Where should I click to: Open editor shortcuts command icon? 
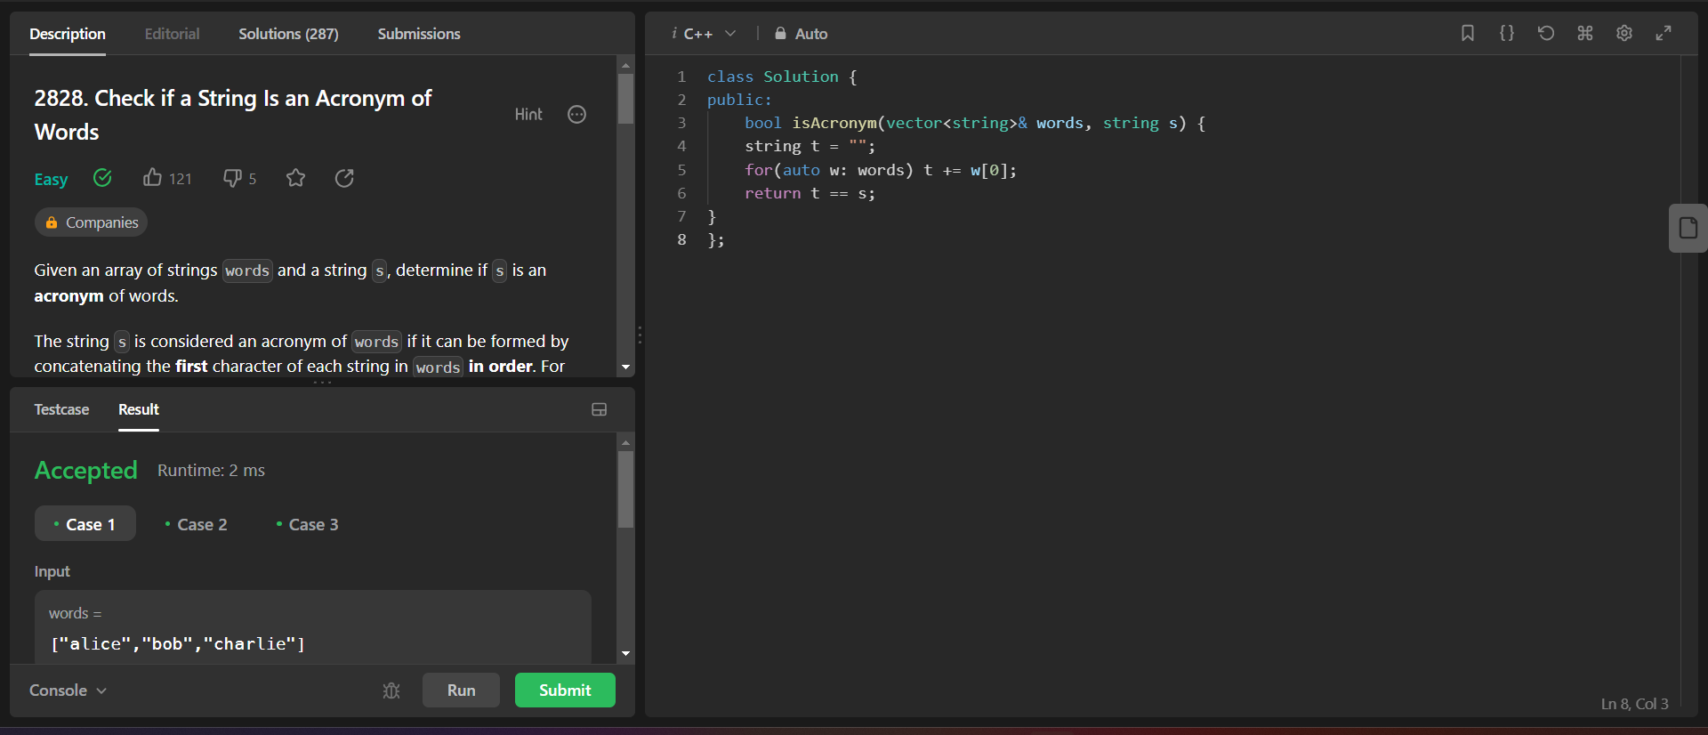click(x=1585, y=33)
